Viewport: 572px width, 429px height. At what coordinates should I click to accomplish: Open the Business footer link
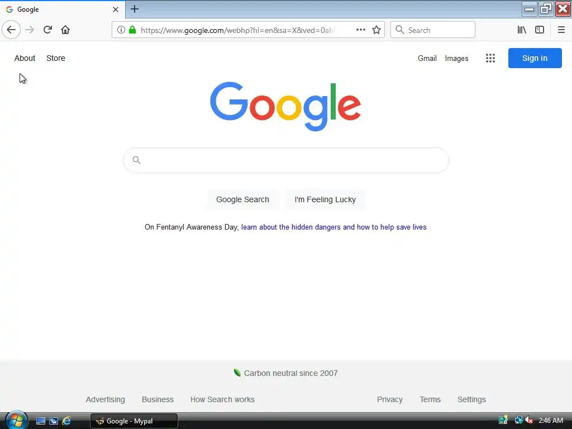click(x=158, y=399)
